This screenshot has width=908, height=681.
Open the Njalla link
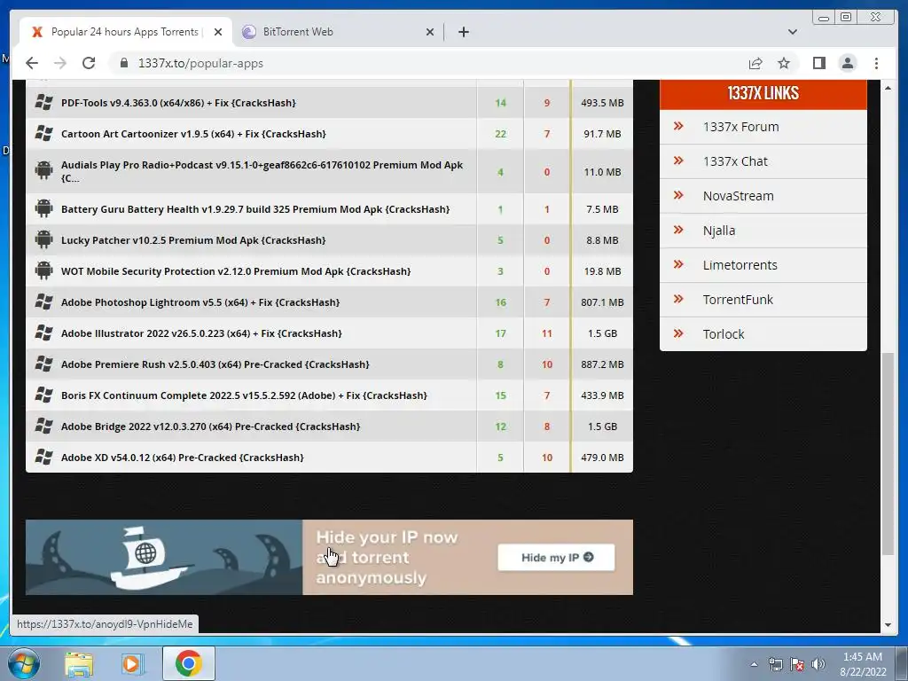(x=718, y=231)
